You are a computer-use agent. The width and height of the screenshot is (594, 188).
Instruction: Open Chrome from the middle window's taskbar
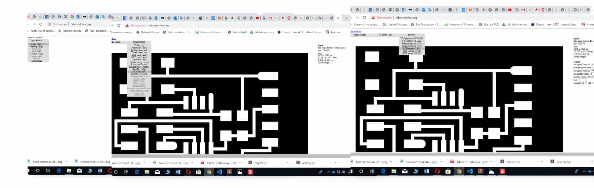[209, 172]
